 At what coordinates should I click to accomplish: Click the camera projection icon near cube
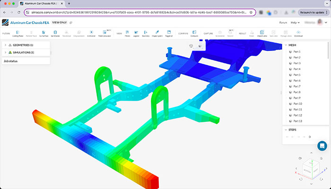coord(300,158)
